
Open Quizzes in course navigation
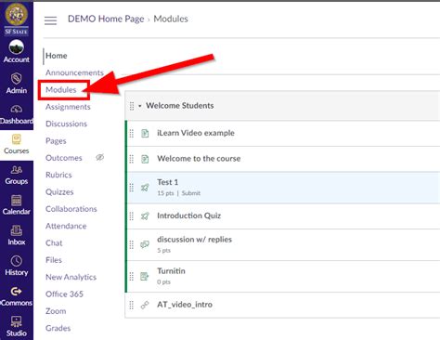click(x=59, y=192)
